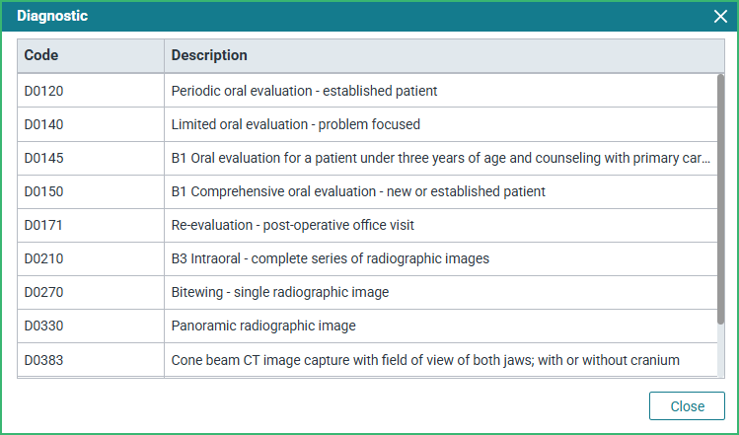Image resolution: width=739 pixels, height=435 pixels.
Task: Select Limited oral evaluation - problem focused
Action: click(296, 124)
